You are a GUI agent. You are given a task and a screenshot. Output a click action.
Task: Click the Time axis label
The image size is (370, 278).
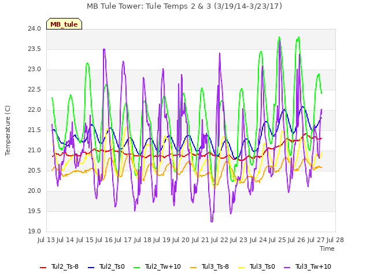coord(327,248)
